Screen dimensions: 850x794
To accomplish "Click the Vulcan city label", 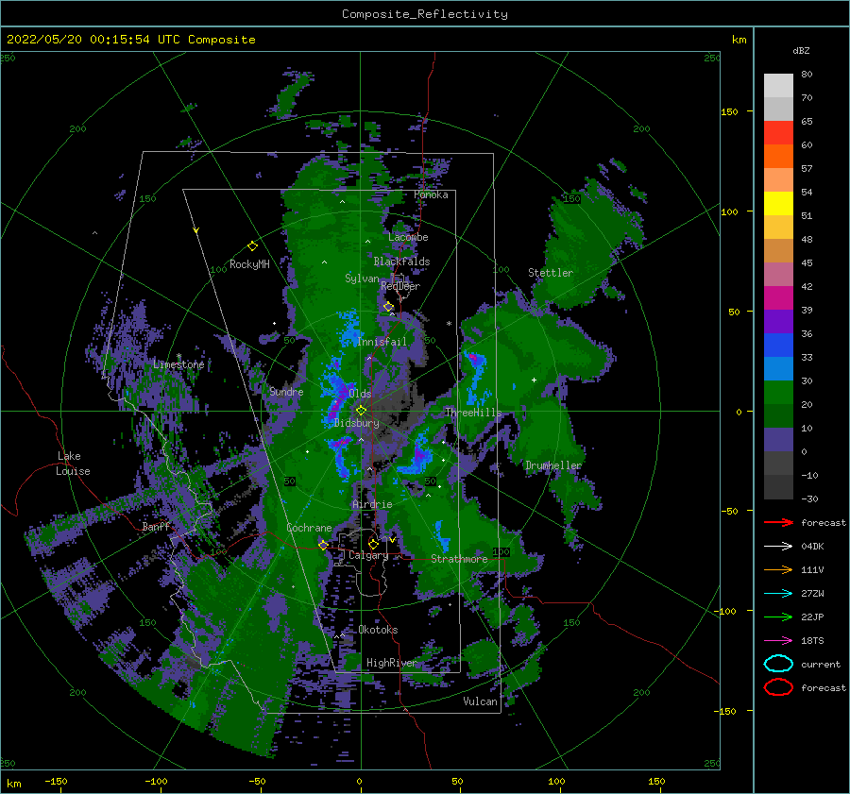I will [480, 701].
